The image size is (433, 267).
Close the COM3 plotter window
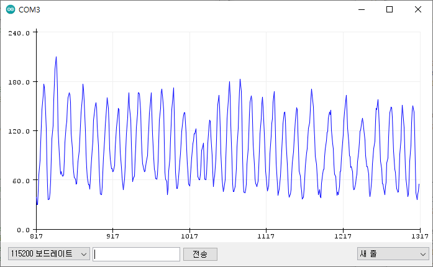418,9
